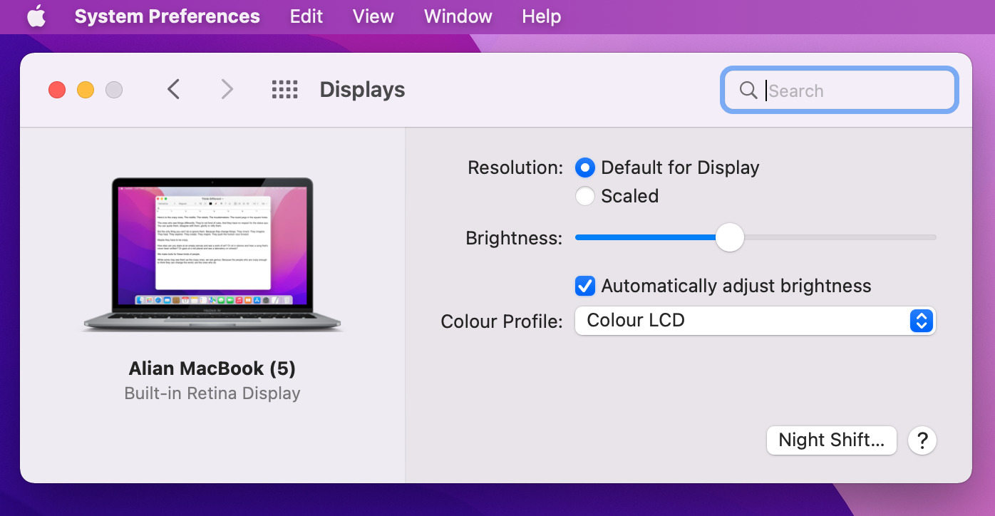Disable Automatically adjust brightness

point(585,286)
